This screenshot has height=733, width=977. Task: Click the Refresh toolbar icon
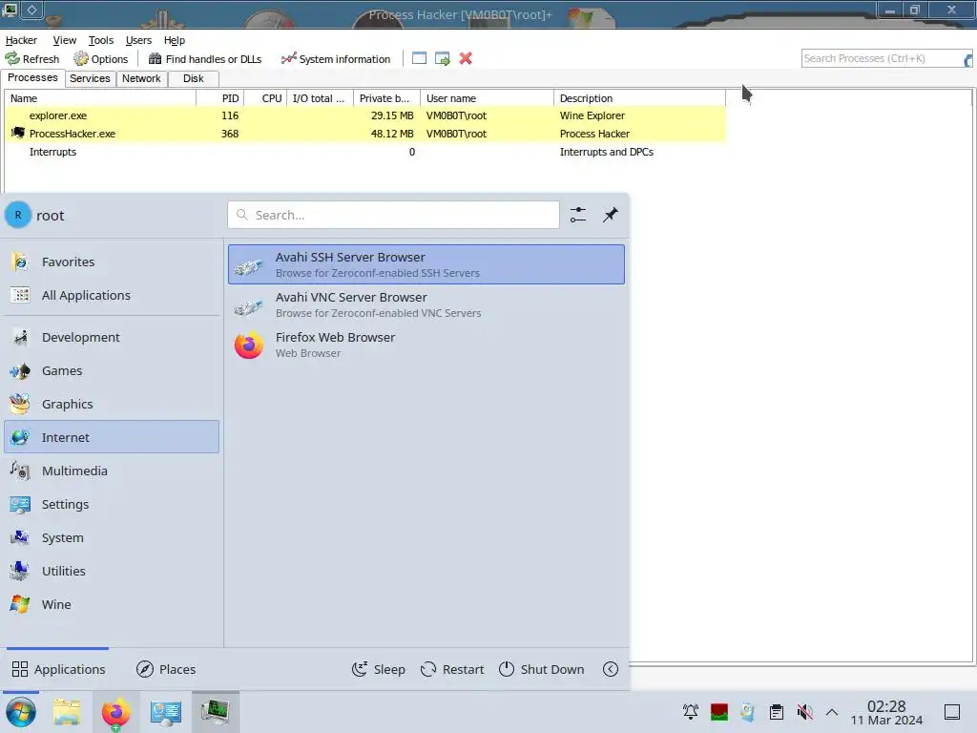31,58
